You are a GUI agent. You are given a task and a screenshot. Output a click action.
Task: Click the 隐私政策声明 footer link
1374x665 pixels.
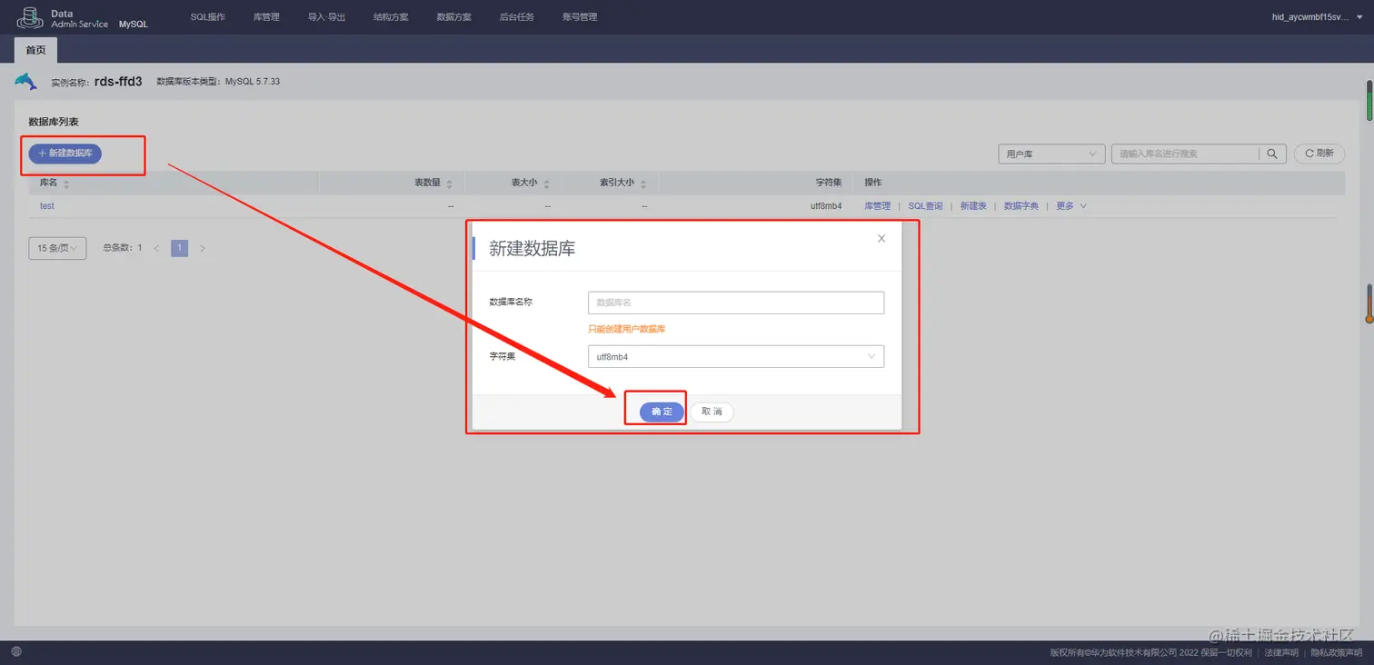pyautogui.click(x=1337, y=652)
